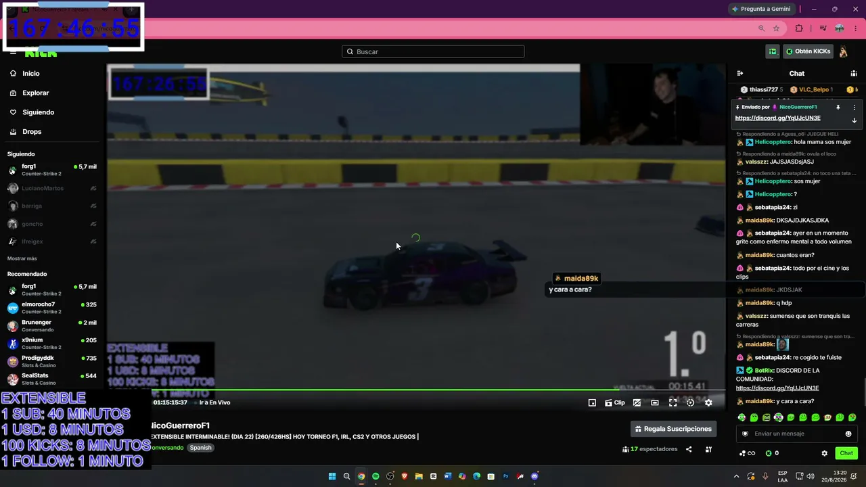Open the Kick drops inventory icon

[773, 51]
